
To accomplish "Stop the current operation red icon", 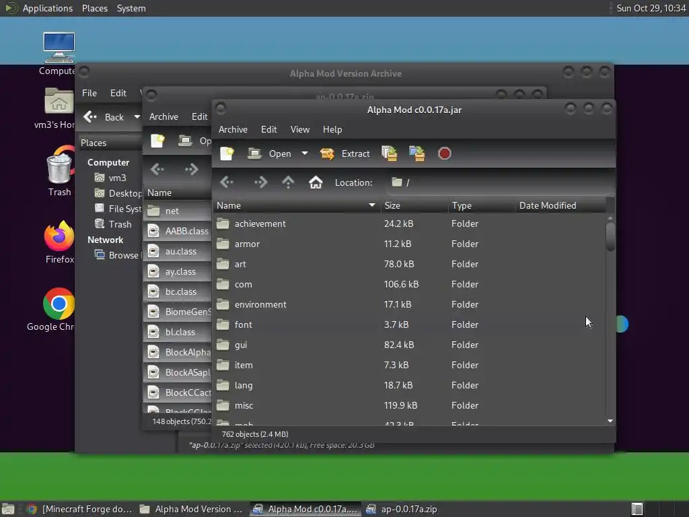I will coord(444,153).
